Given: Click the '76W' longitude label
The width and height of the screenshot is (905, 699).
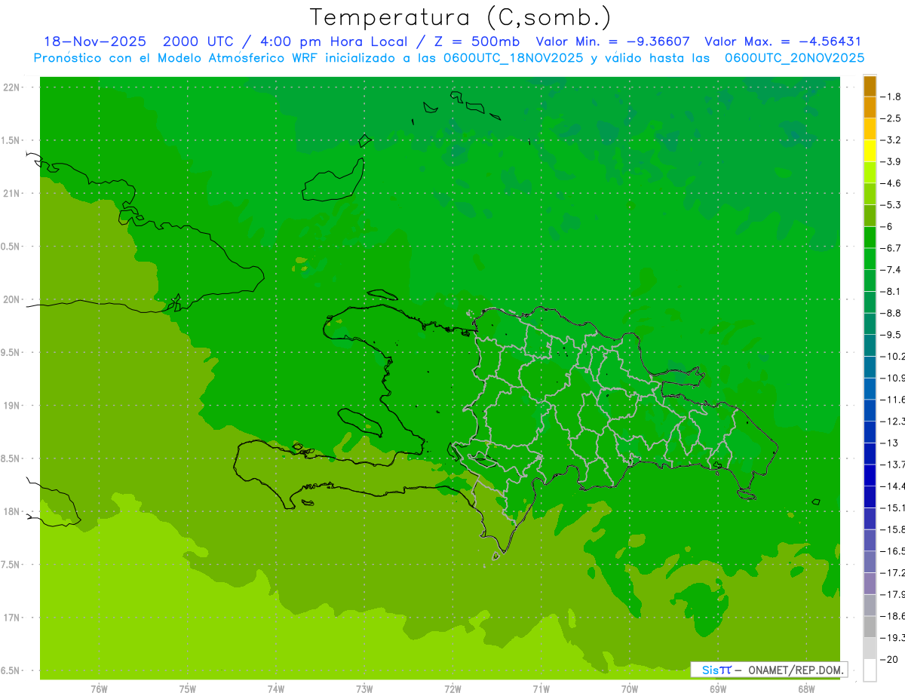Looking at the screenshot, I should tap(99, 688).
